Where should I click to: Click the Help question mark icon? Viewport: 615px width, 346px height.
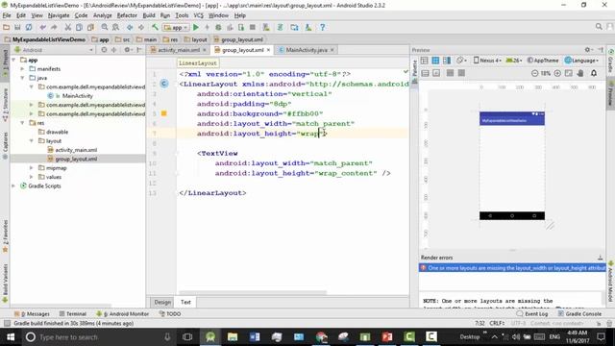click(323, 28)
